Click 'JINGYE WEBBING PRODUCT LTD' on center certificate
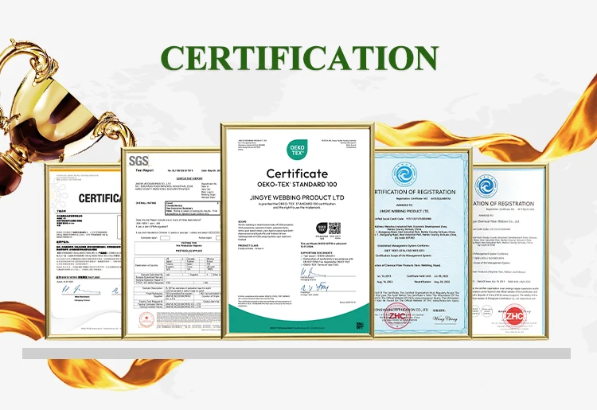 point(297,197)
